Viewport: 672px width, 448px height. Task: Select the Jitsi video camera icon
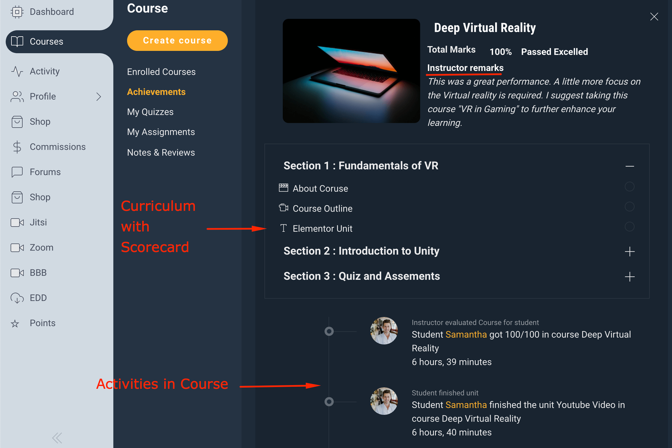[17, 223]
